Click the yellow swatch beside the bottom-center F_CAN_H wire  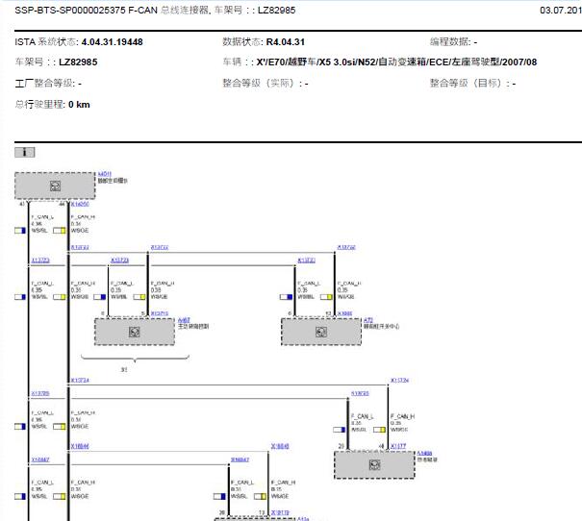(x=260, y=496)
